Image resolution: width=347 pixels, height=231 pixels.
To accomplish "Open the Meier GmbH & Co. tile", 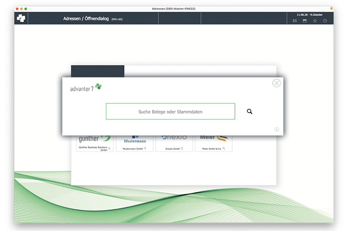I will [x=214, y=143].
